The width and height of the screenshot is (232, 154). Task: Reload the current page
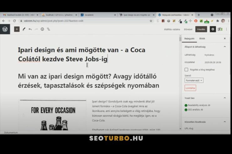pos(14,21)
